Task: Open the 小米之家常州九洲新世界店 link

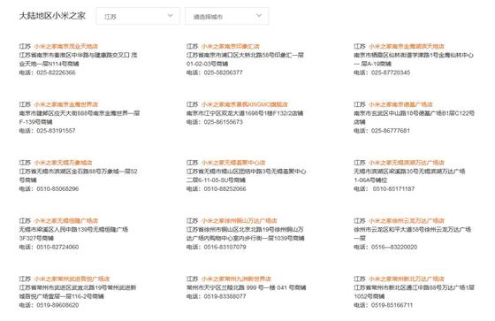Action: pos(236,279)
